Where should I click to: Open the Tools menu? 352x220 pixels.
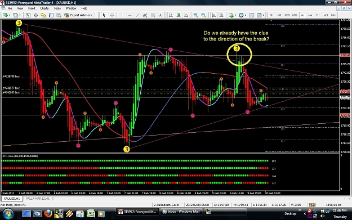(57, 8)
